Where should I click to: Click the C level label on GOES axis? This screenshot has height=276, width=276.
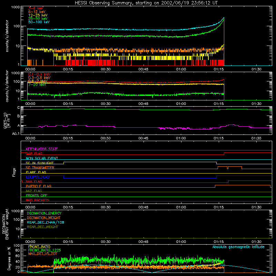click(x=19, y=108)
